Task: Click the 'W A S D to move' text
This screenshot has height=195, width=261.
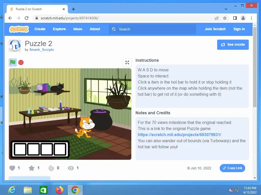Action: [x=153, y=70]
